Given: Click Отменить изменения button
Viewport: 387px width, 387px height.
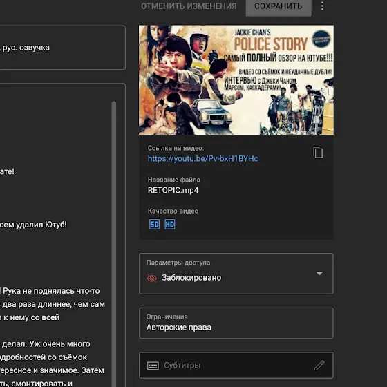Looking at the screenshot, I should tap(189, 6).
